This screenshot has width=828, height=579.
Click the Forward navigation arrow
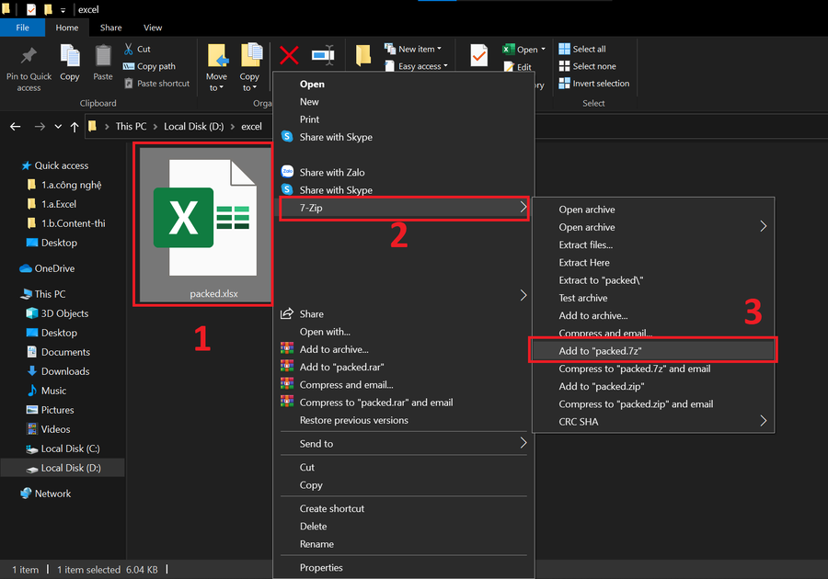40,127
